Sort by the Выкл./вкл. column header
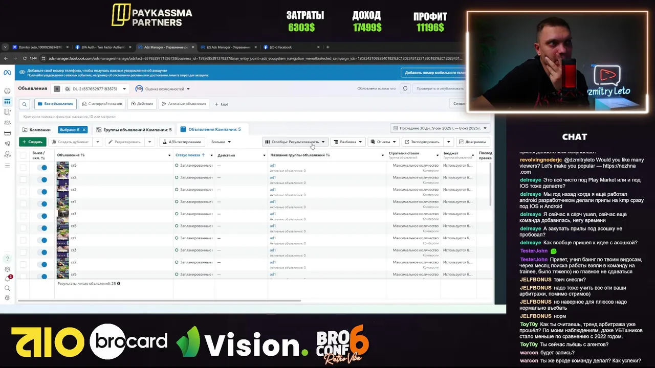The height and width of the screenshot is (368, 655). tap(39, 155)
